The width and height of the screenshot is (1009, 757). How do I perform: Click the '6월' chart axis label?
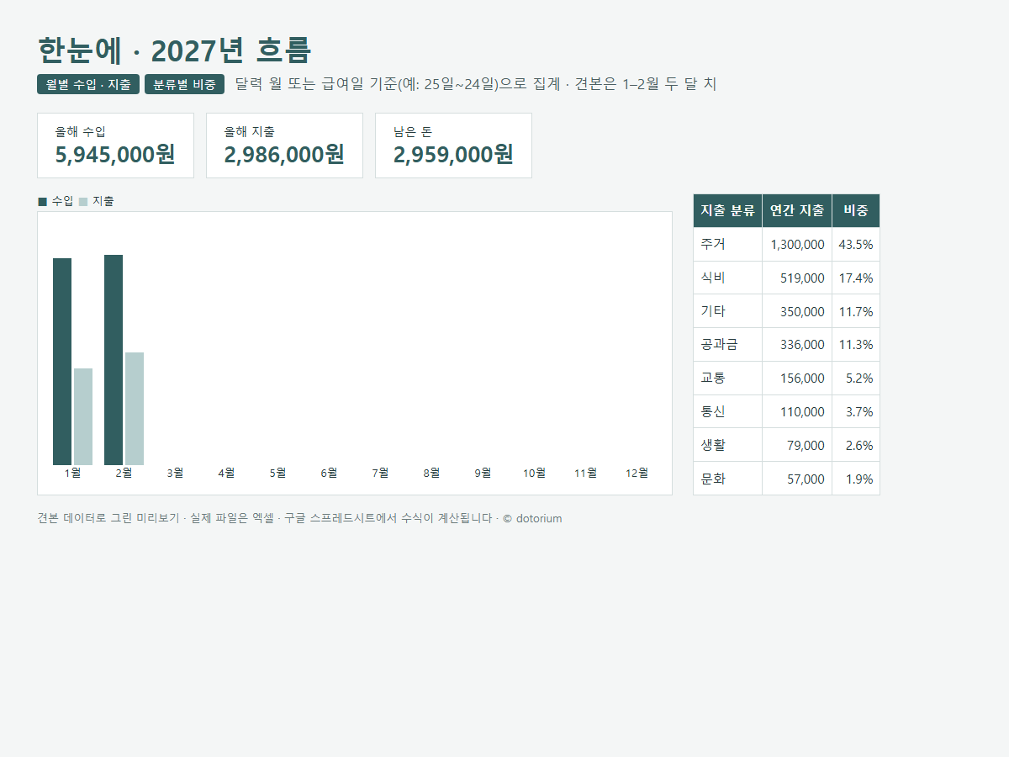click(x=329, y=473)
